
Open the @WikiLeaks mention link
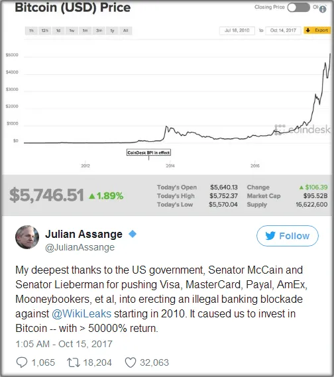[x=82, y=314]
